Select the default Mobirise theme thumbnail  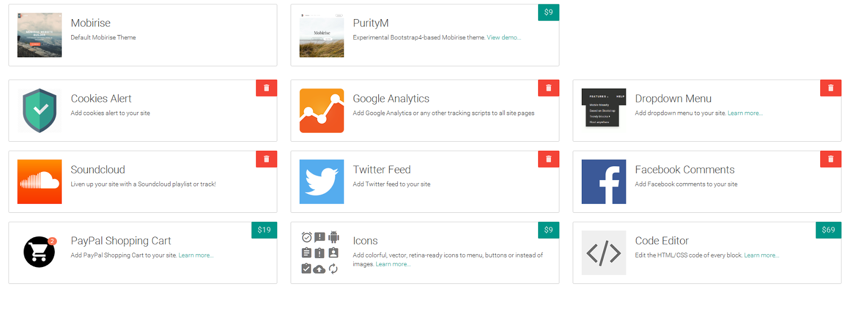point(39,35)
